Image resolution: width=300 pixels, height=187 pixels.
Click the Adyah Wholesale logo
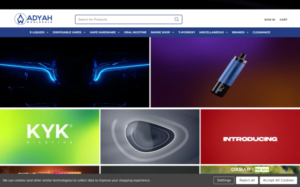click(x=33, y=19)
